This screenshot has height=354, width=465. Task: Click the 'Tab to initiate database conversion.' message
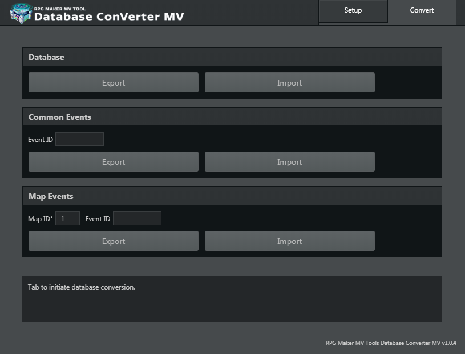pos(81,287)
